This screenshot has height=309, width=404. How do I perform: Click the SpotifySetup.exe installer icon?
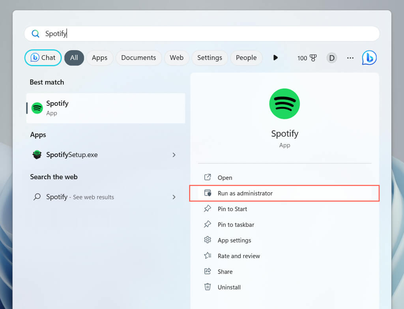[37, 155]
